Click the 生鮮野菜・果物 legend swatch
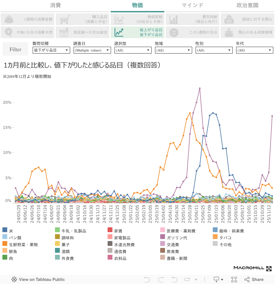The image size is (275, 284). [x=5, y=243]
